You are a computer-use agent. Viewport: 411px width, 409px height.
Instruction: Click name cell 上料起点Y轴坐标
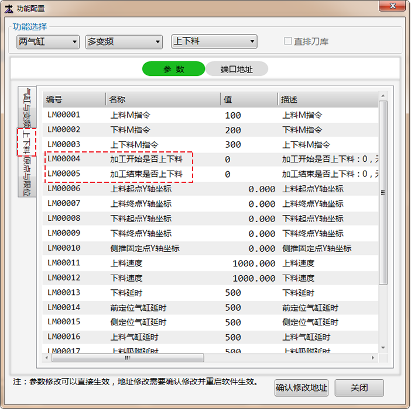click(141, 189)
